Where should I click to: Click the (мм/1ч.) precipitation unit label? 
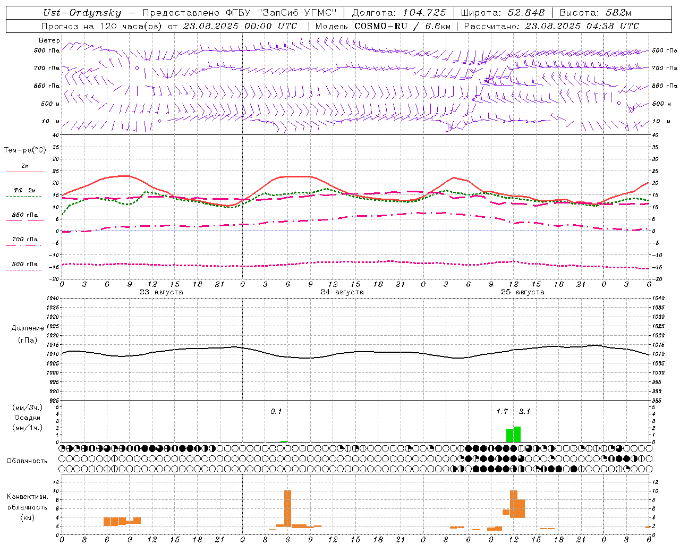click(28, 428)
